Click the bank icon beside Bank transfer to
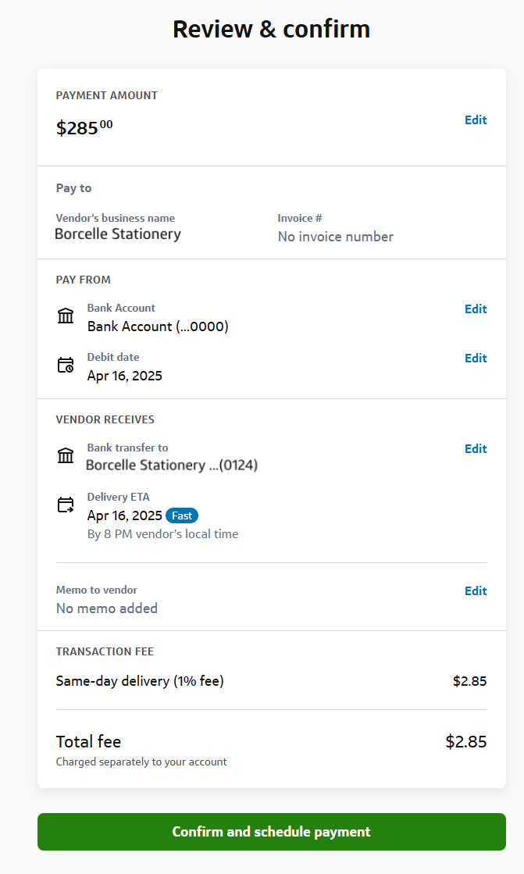The width and height of the screenshot is (524, 874). tap(66, 455)
